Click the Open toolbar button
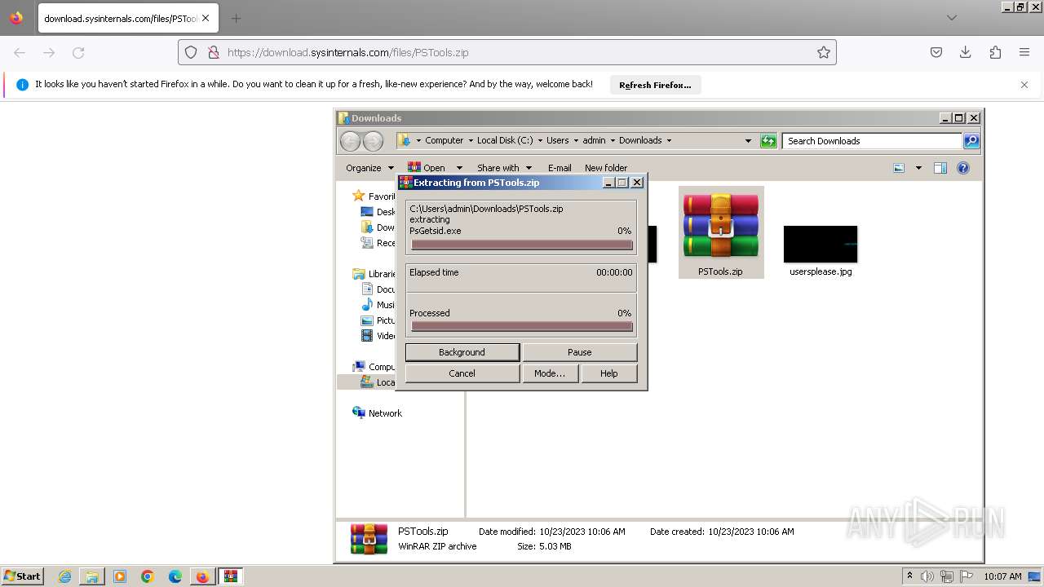 point(427,168)
